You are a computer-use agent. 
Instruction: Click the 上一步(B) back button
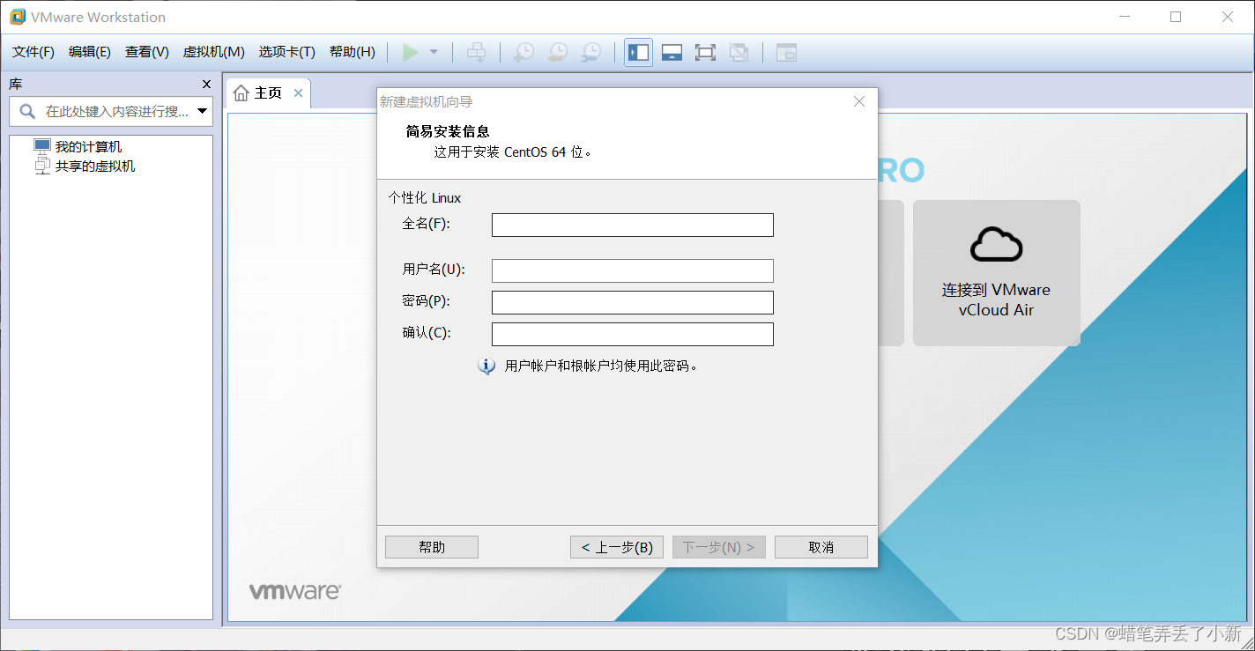(617, 547)
